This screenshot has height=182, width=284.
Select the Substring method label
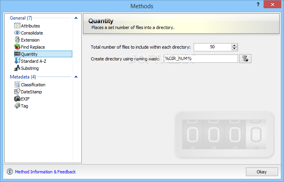click(x=30, y=68)
